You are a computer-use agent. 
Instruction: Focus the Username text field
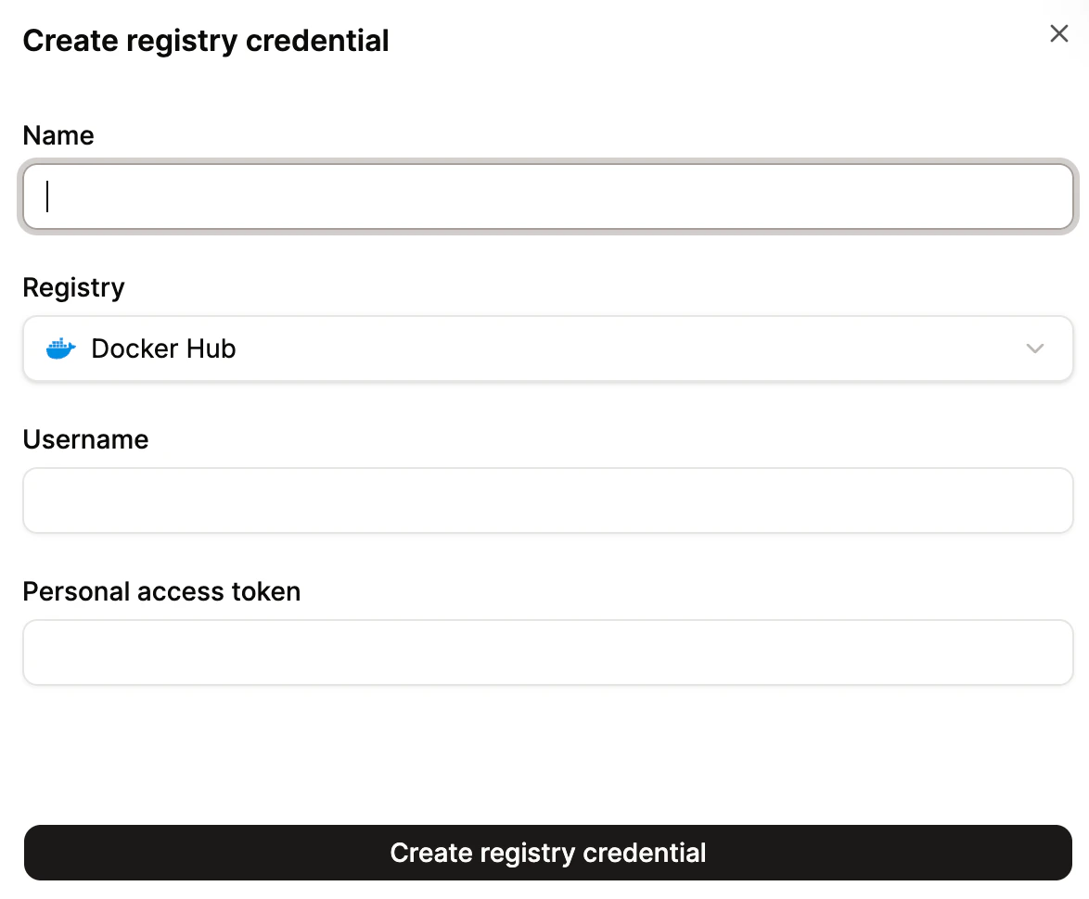547,500
